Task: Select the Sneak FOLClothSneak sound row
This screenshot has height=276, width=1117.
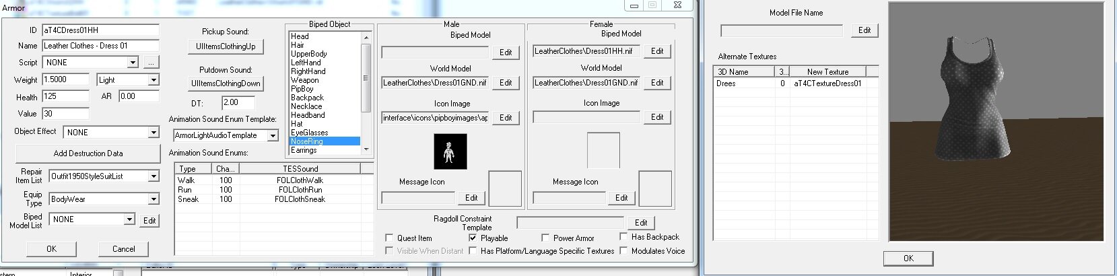Action: pos(274,199)
